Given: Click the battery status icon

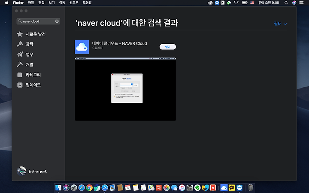Looking at the screenshot, I should coord(244,3).
